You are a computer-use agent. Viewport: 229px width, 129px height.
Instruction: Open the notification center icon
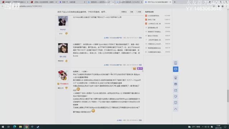click(225, 127)
